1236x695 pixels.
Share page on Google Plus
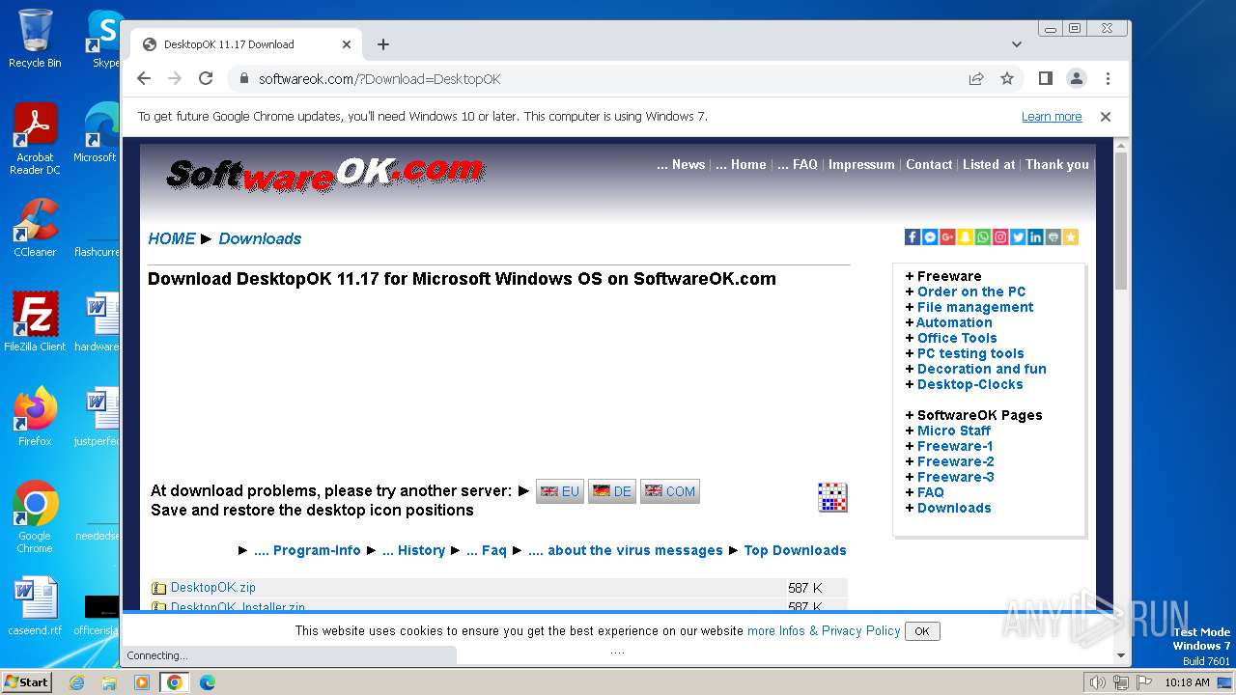coord(947,237)
